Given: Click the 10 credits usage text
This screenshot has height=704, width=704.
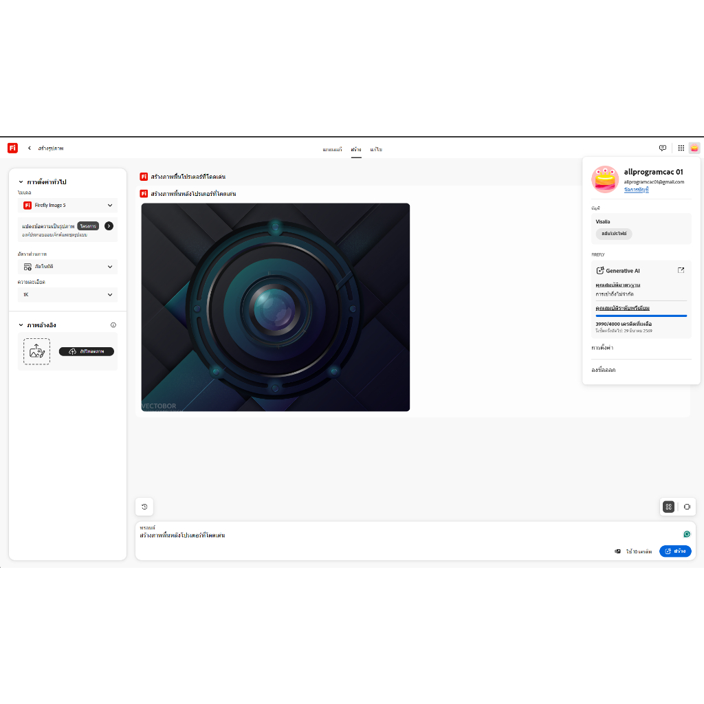Looking at the screenshot, I should pyautogui.click(x=639, y=551).
